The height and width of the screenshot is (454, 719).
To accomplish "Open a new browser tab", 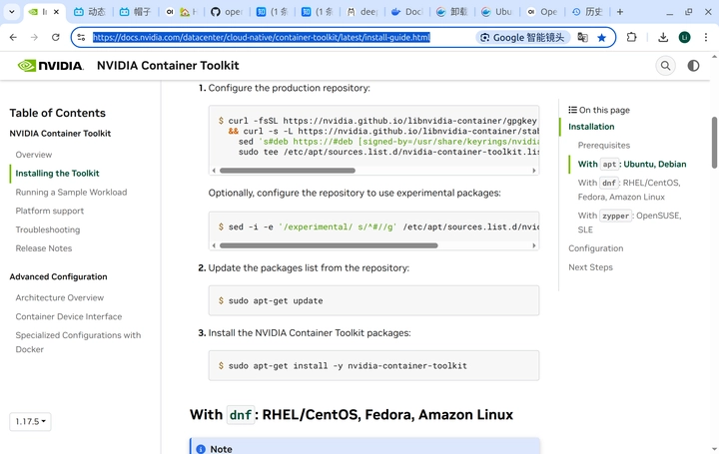I will click(x=620, y=12).
